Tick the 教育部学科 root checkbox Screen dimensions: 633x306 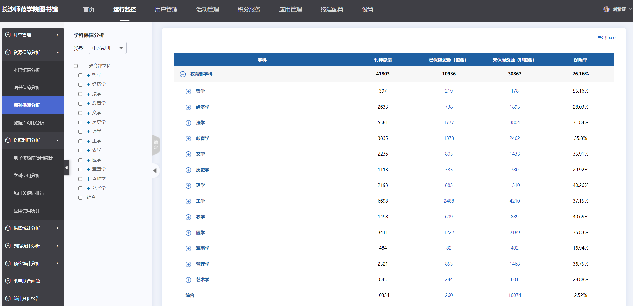[x=76, y=66]
